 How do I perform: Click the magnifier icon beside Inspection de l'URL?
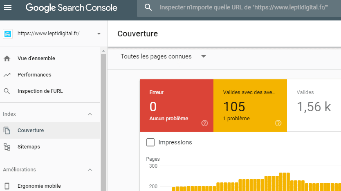[7, 91]
